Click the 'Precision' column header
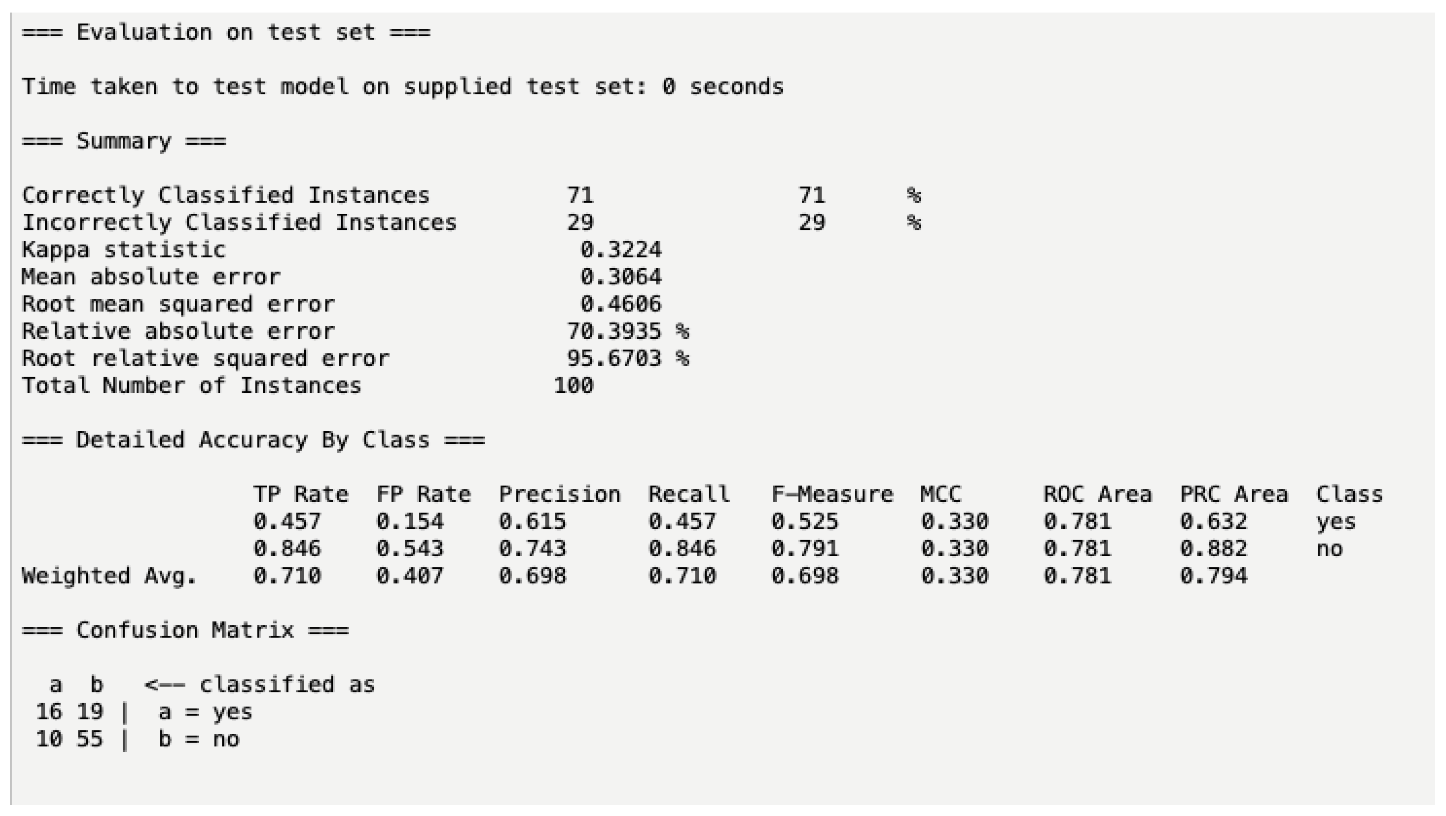Viewport: 1446px width, 816px height. click(560, 494)
